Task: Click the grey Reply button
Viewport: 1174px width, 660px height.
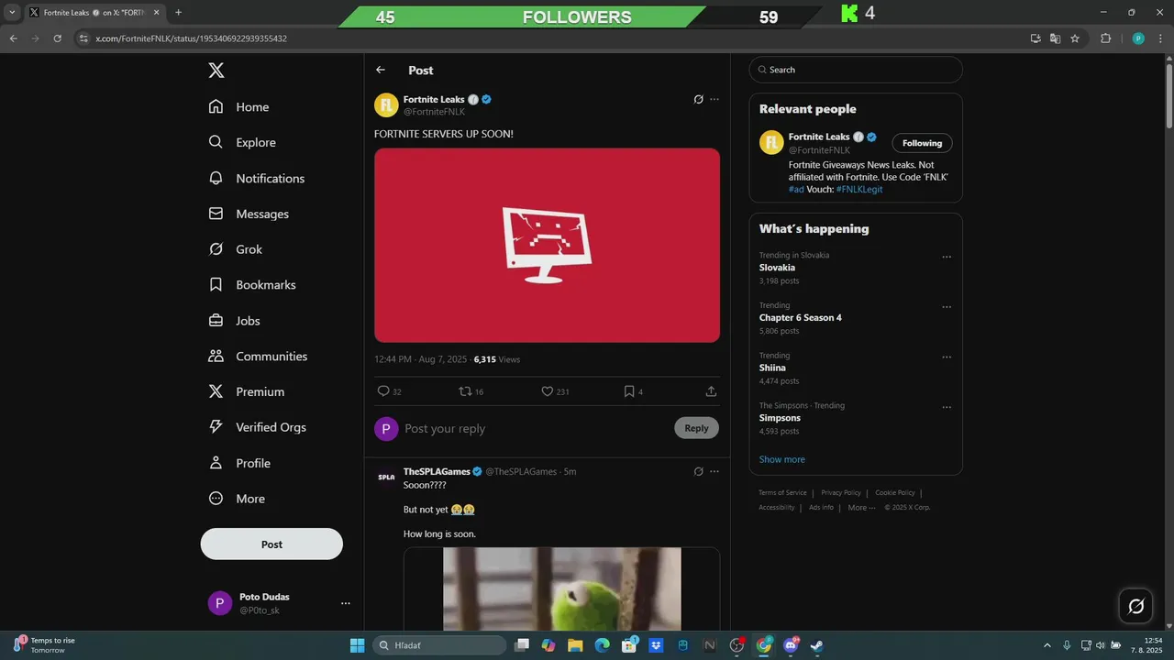Action: (x=696, y=428)
